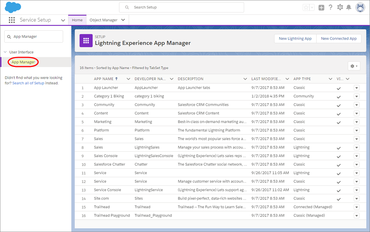This screenshot has height=232, width=370.
Task: Click the Sales Console app name
Action: click(x=106, y=156)
